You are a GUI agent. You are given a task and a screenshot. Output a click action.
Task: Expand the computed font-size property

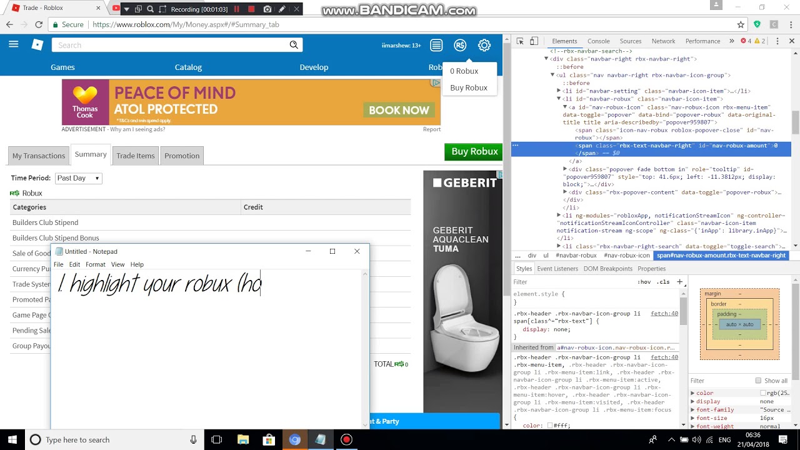(x=692, y=418)
